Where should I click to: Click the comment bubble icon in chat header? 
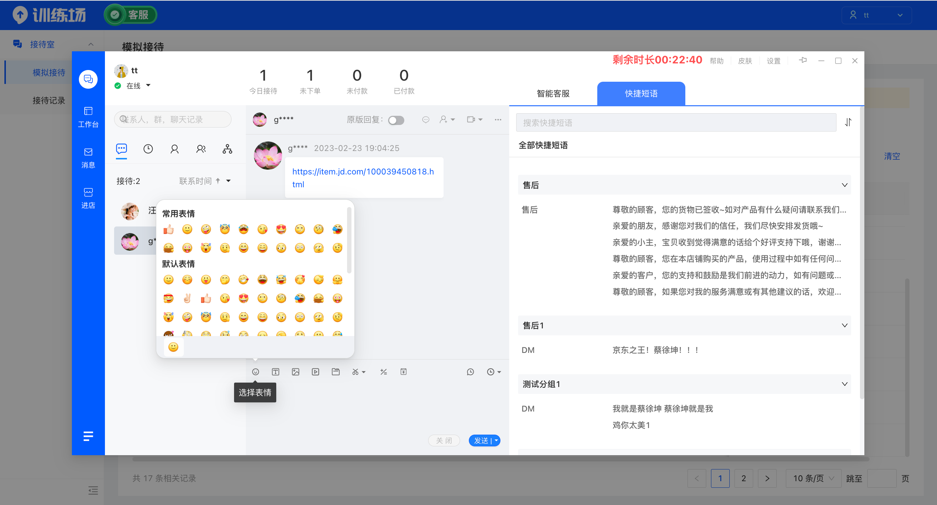(x=426, y=119)
